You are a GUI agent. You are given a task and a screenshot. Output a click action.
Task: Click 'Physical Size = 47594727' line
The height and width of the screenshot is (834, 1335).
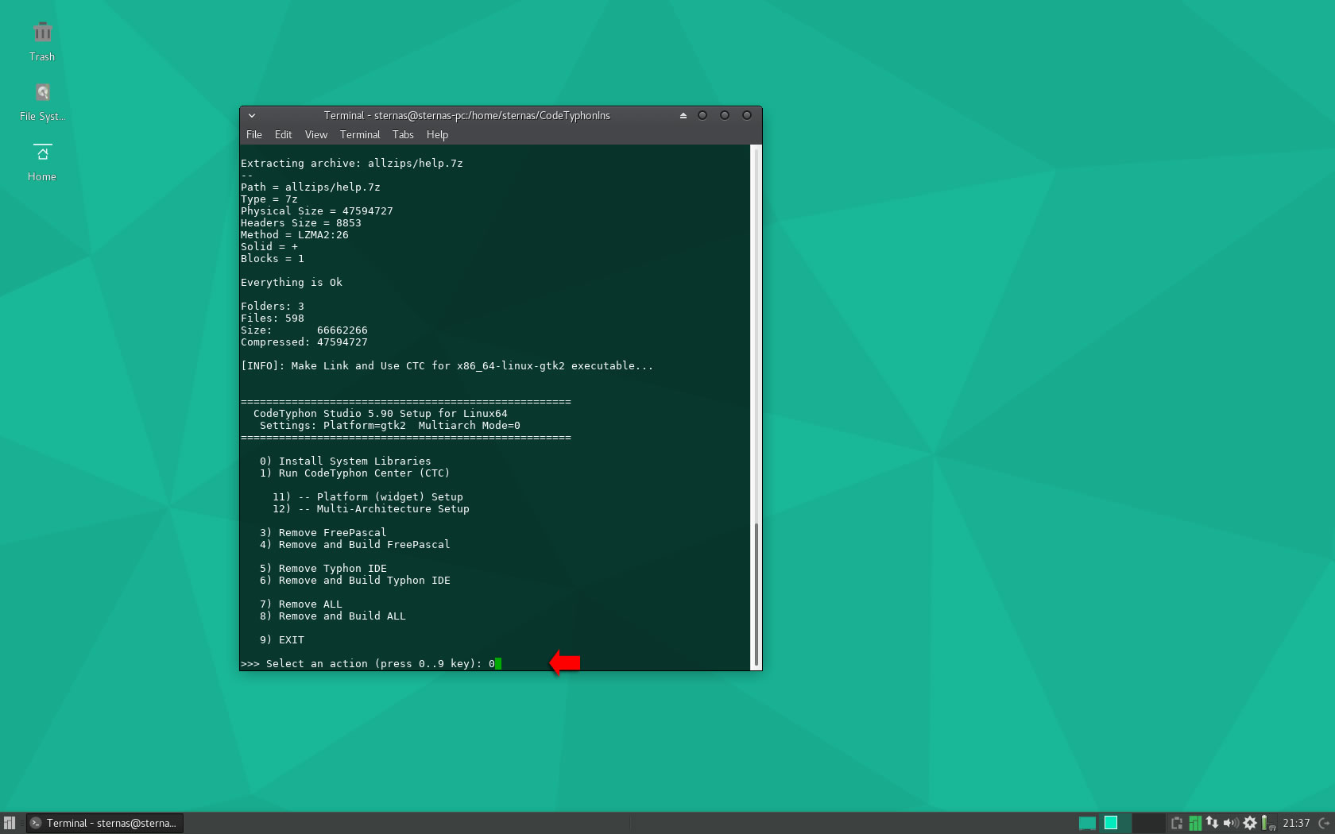coord(316,211)
